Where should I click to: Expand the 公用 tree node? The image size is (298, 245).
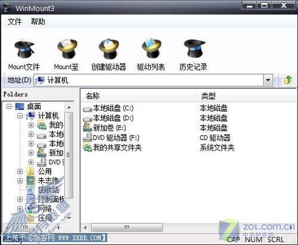[x=20, y=171]
